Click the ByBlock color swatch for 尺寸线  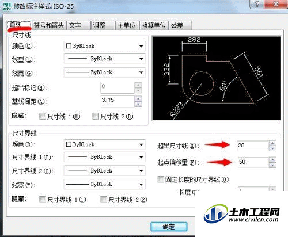[x=69, y=46]
